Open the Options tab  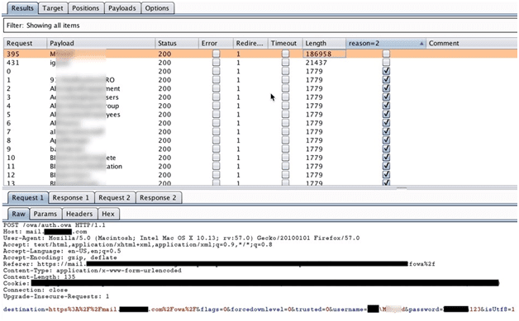coord(157,8)
